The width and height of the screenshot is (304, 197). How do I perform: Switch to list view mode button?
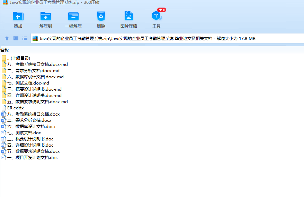click(x=25, y=38)
